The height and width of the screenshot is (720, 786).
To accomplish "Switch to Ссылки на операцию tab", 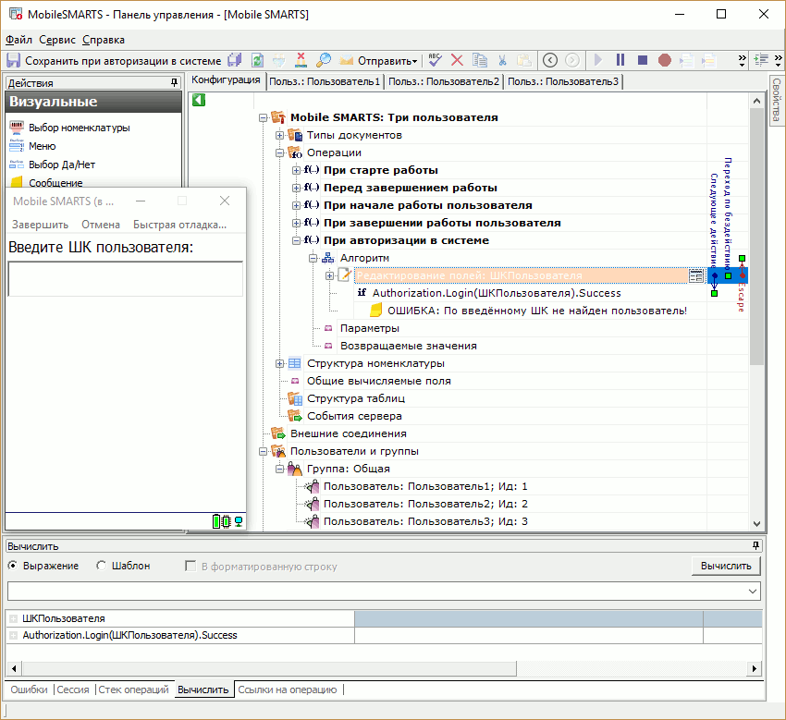I will coord(288,689).
